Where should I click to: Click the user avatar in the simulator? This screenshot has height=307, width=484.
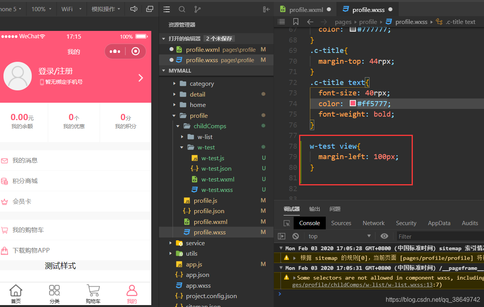(17, 76)
